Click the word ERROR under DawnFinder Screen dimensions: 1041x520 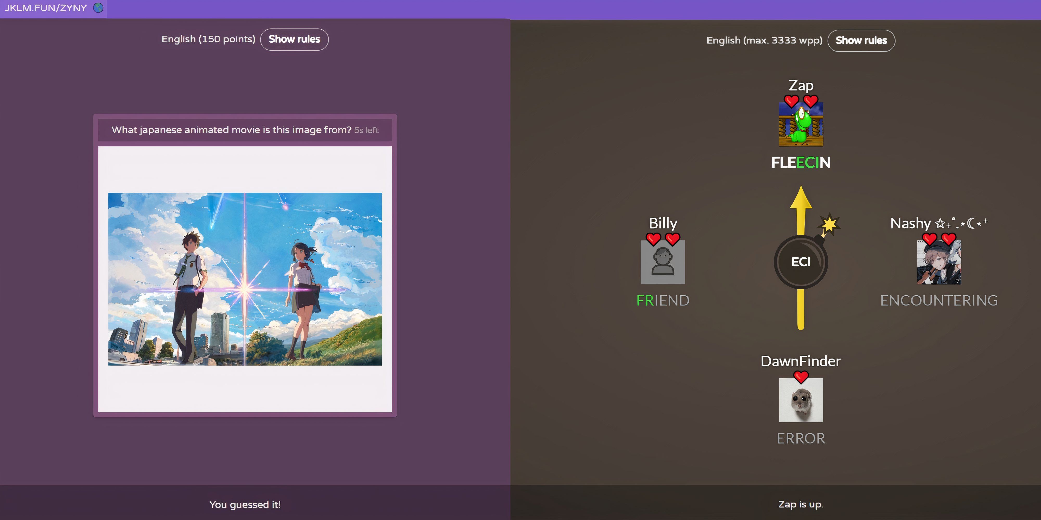point(801,438)
